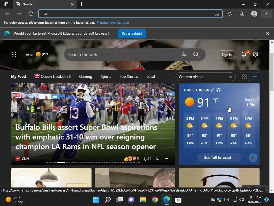Jump to the first carousel slide dot
Viewport: 274px width, 206px height.
[47, 163]
